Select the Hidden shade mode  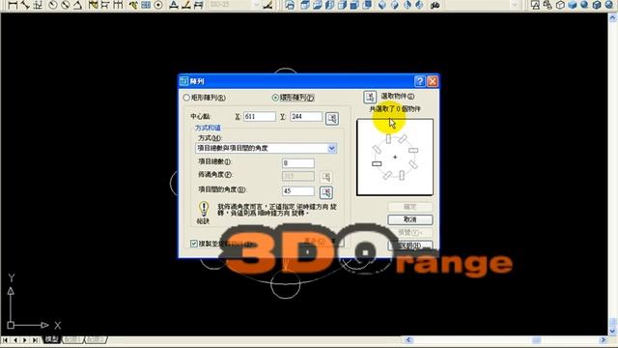click(560, 5)
